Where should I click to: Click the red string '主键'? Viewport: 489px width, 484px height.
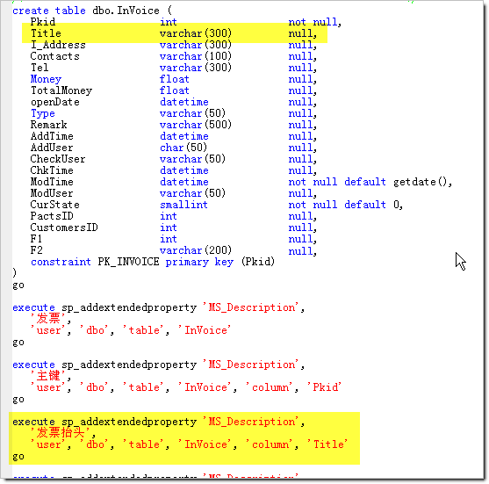(48, 376)
